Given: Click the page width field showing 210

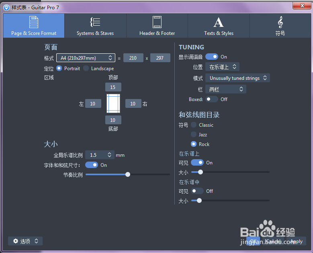Looking at the screenshot, I should click(133, 58).
